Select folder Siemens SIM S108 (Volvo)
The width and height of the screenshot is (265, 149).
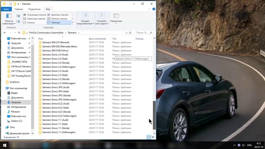55,50
